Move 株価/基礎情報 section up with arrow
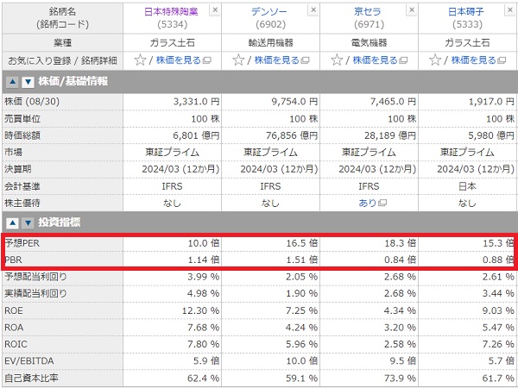 tap(12, 82)
